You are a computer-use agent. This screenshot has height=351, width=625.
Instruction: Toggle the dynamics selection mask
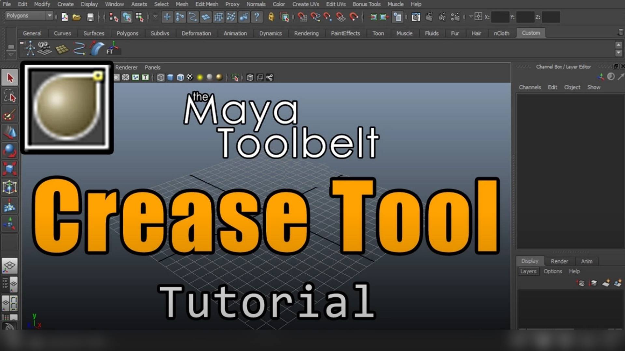231,17
